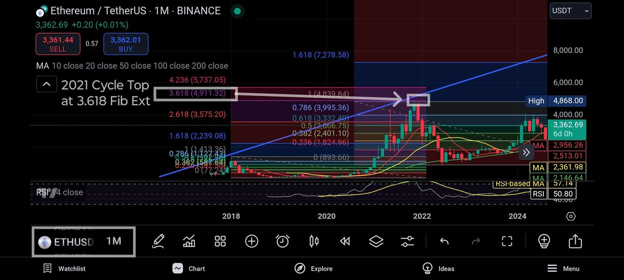Tap the circled plus compare symbol icon
The height and width of the screenshot is (280, 624).
click(252, 241)
